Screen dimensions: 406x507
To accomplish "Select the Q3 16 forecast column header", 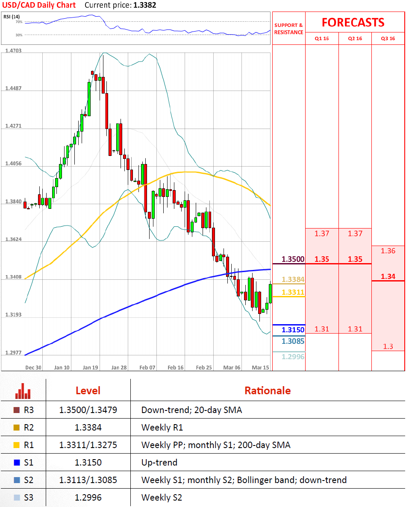I will (x=388, y=38).
